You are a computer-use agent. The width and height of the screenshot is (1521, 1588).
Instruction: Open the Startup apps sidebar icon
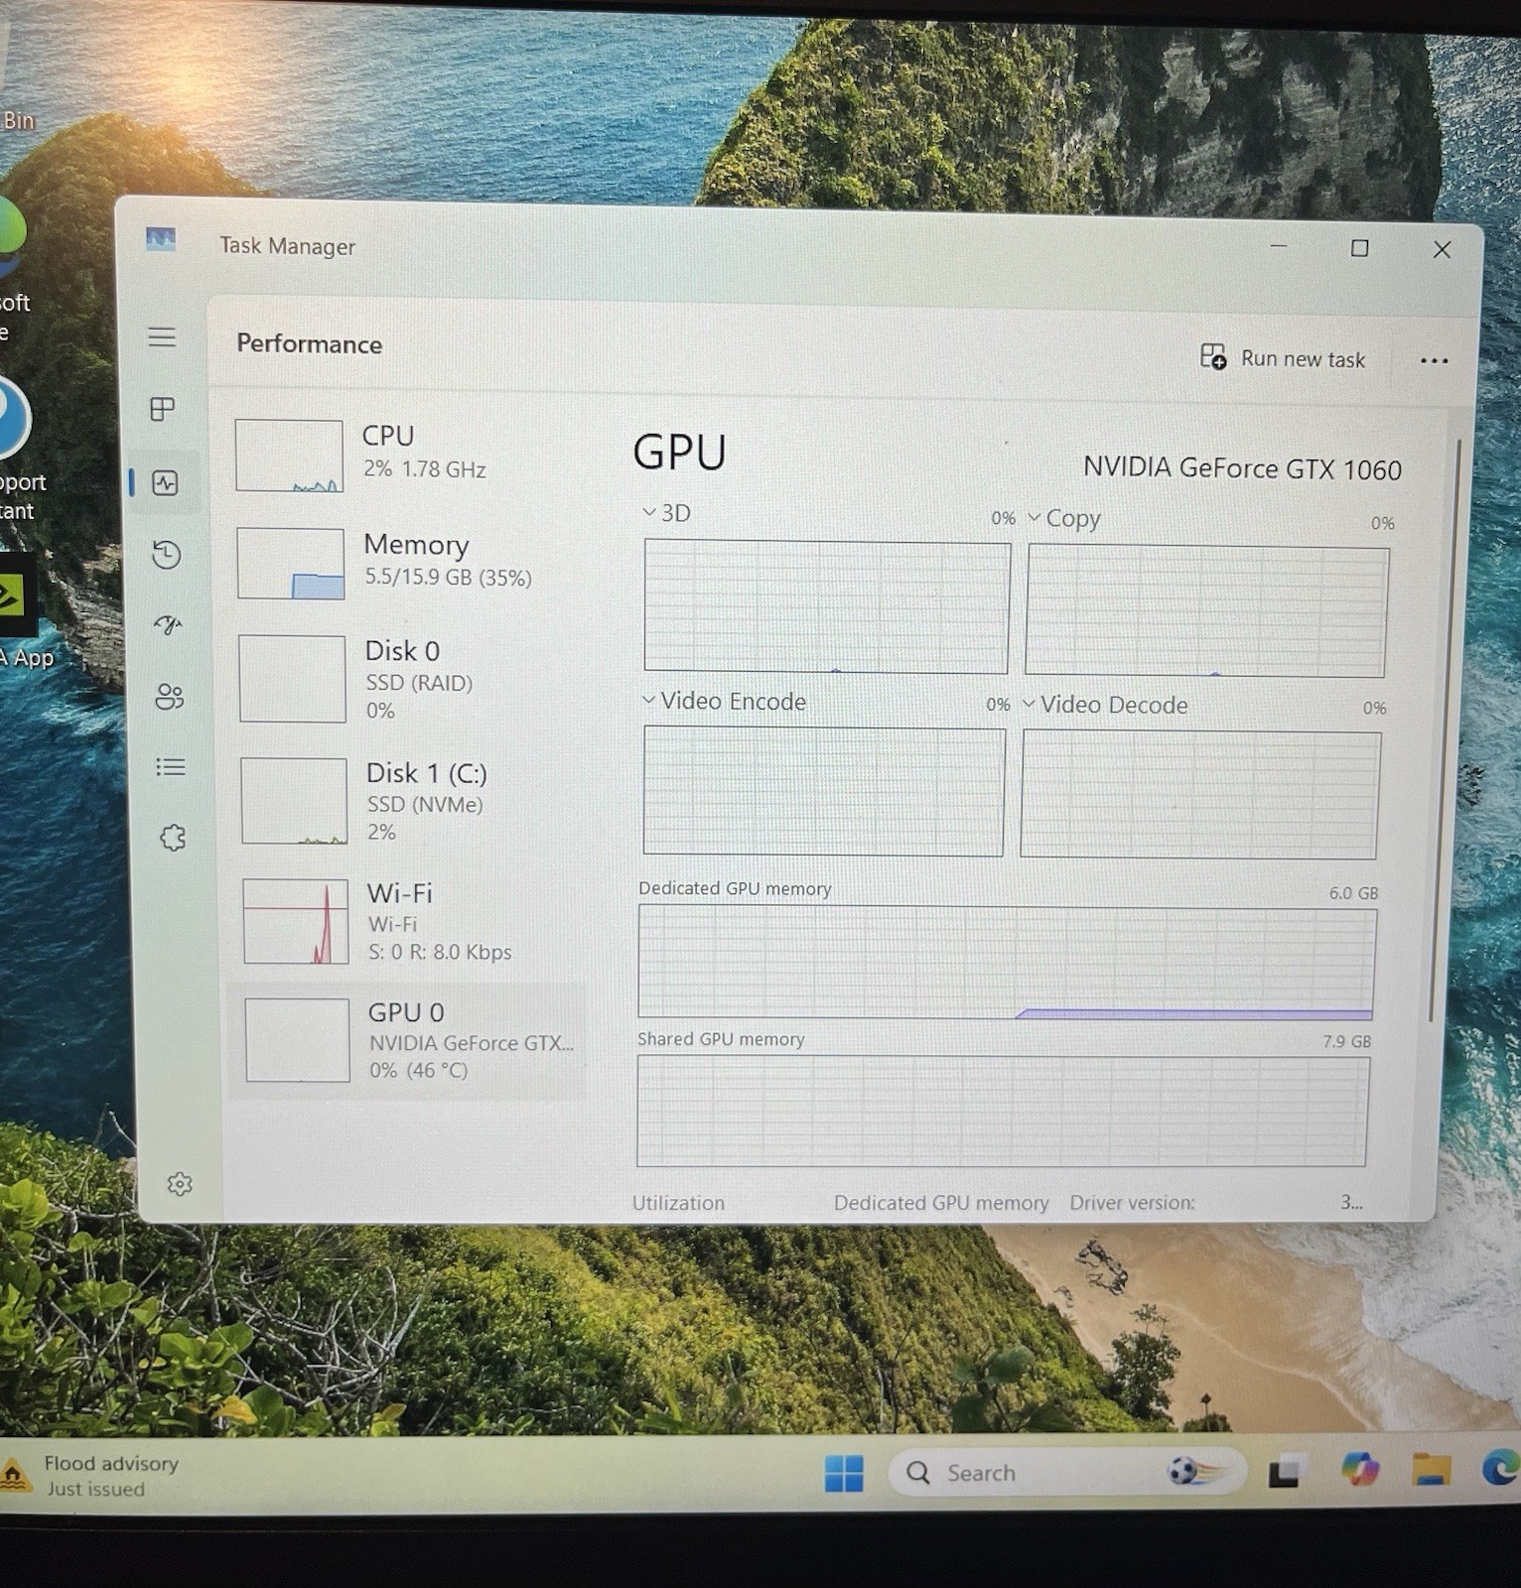coord(168,625)
